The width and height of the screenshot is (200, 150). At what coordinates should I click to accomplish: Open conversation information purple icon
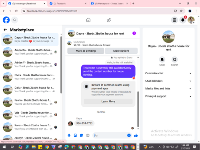134,33
